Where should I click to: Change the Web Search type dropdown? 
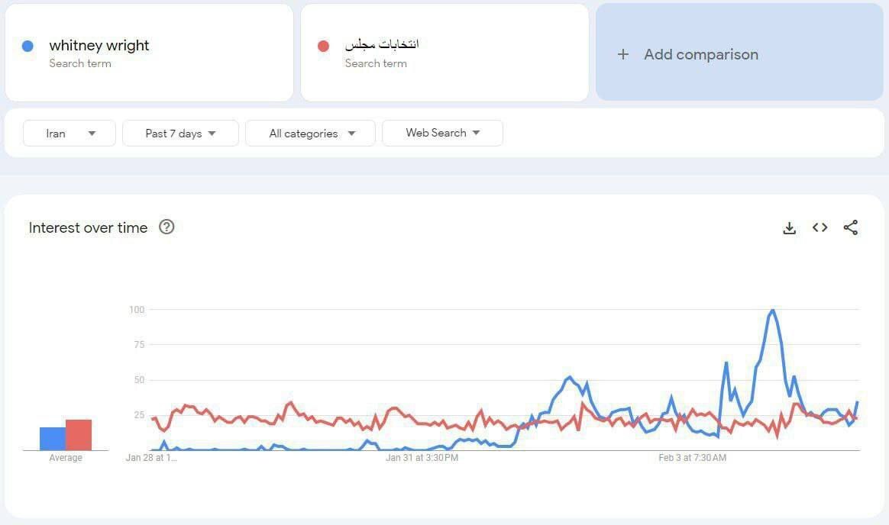pyautogui.click(x=442, y=133)
